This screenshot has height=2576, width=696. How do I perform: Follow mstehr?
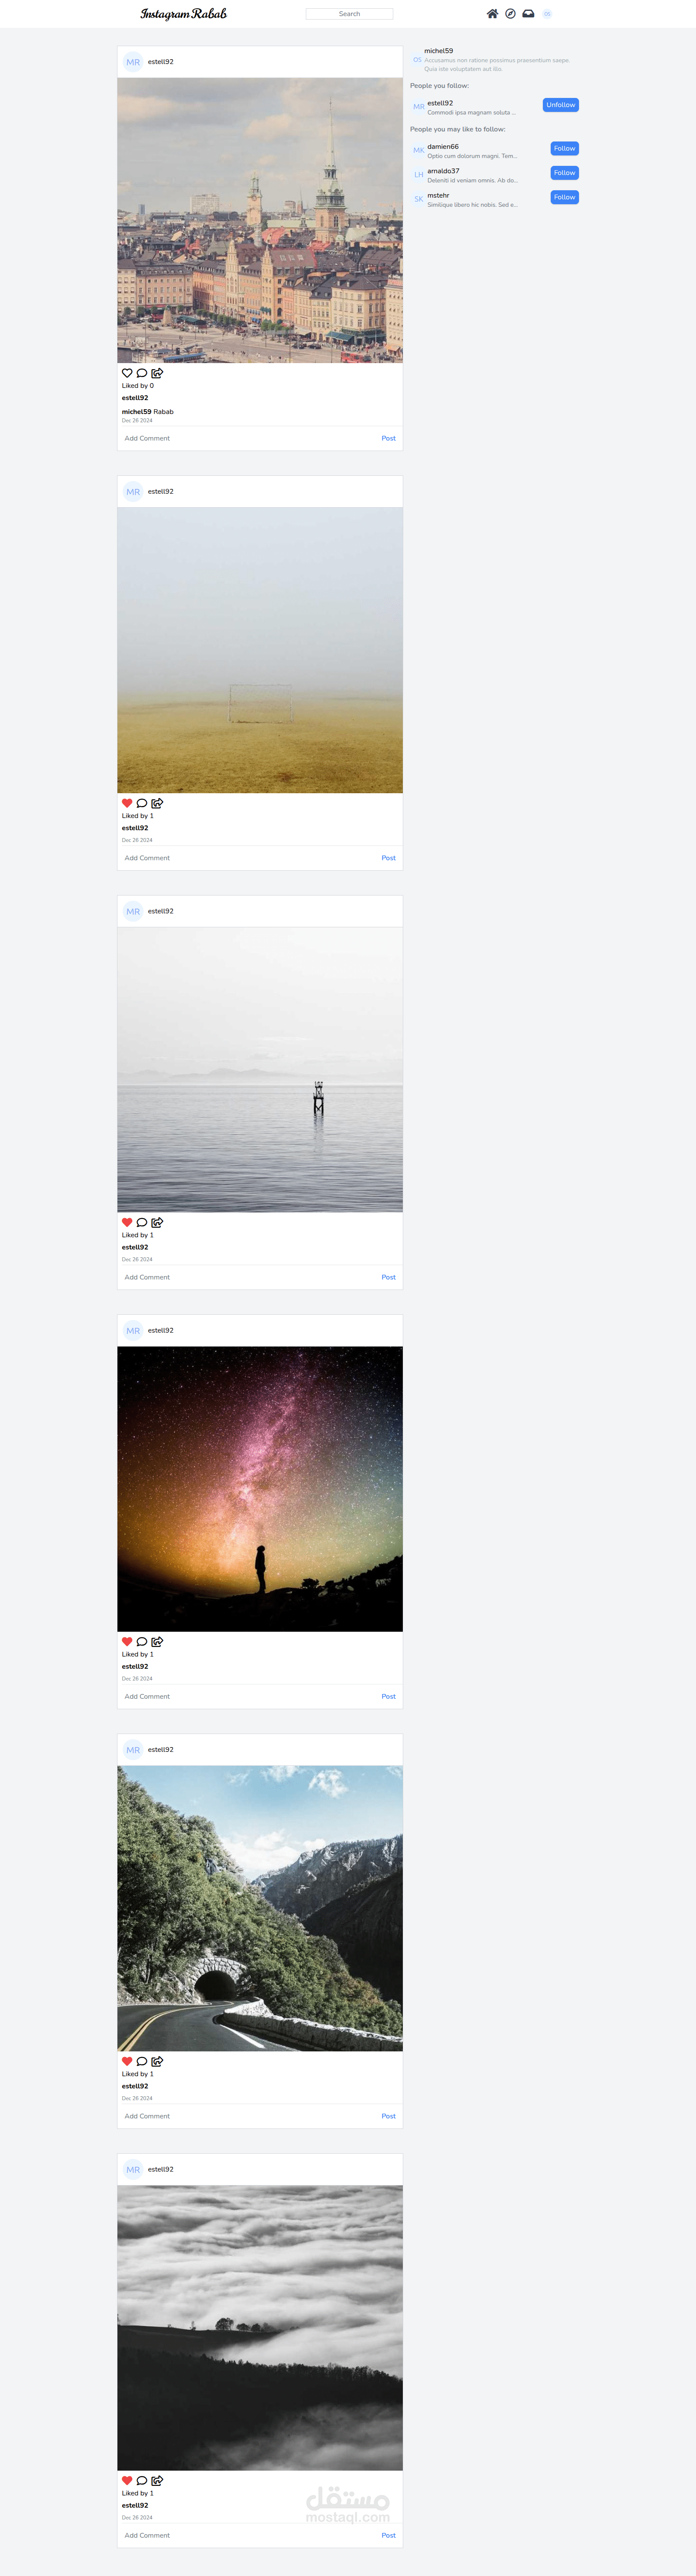564,197
